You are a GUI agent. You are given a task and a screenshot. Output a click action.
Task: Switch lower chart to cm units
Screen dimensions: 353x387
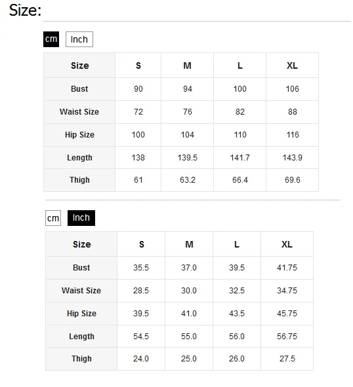[53, 218]
